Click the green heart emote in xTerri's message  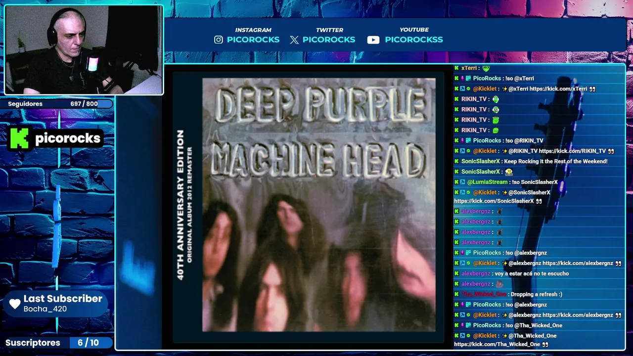click(x=486, y=68)
